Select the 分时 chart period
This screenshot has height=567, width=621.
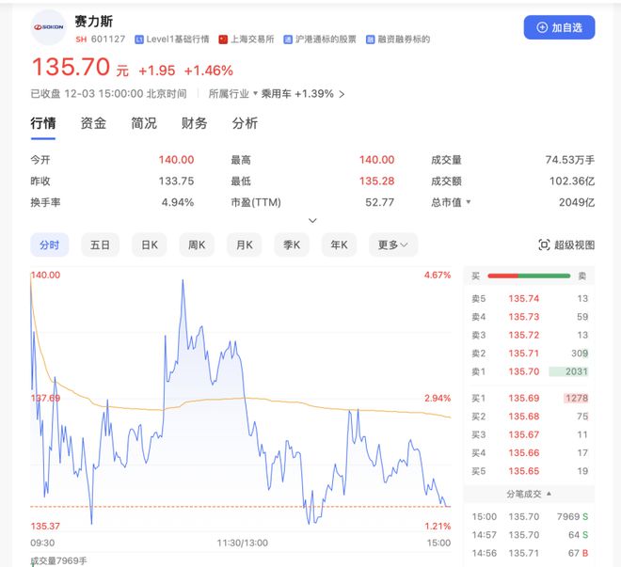coord(50,244)
